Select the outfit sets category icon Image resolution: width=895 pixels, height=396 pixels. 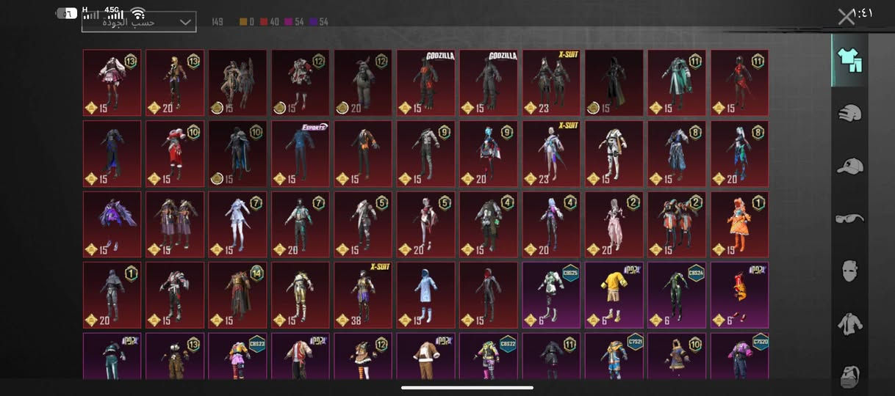849,61
